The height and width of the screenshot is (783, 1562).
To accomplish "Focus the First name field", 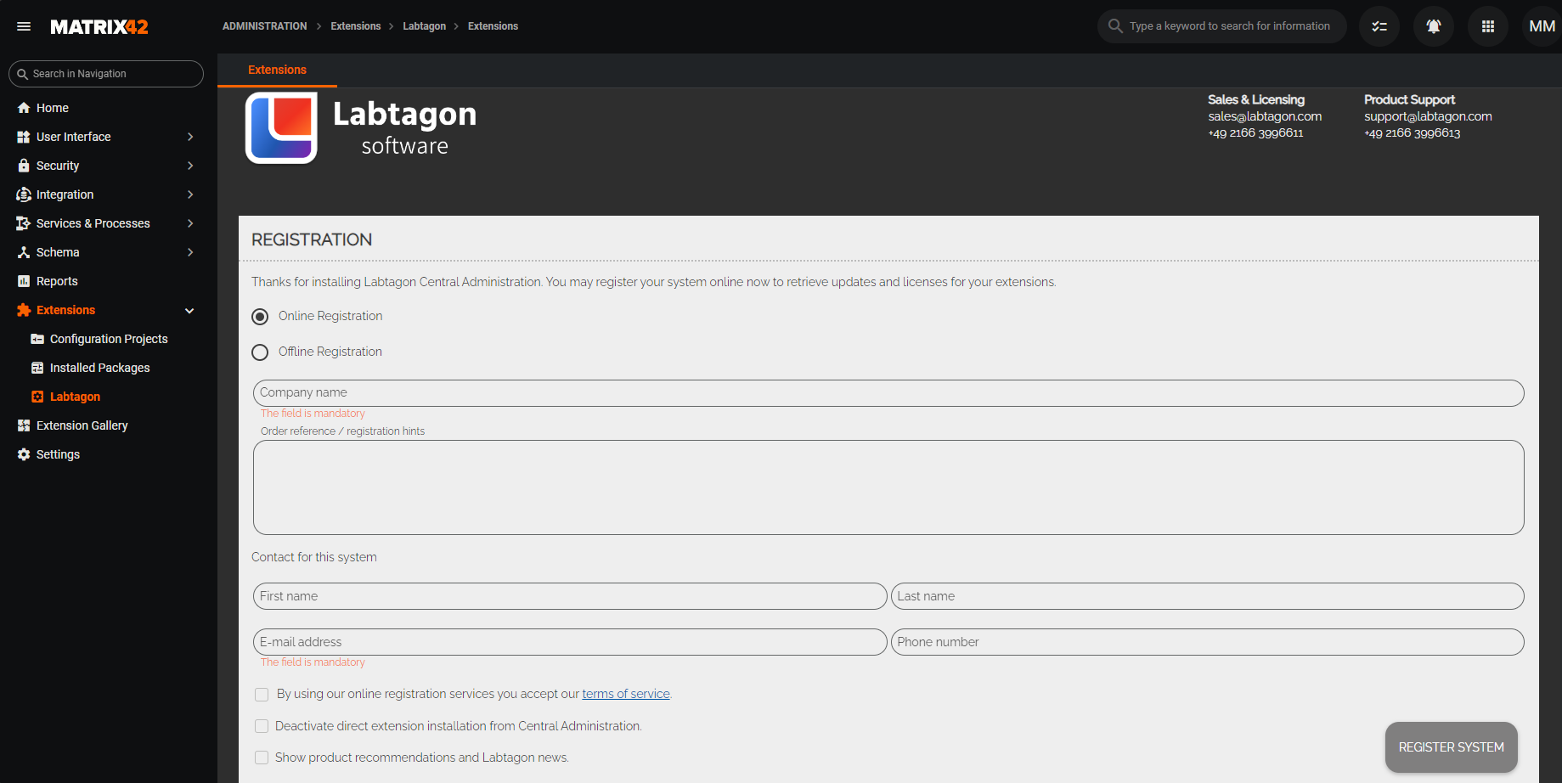I will [x=570, y=596].
